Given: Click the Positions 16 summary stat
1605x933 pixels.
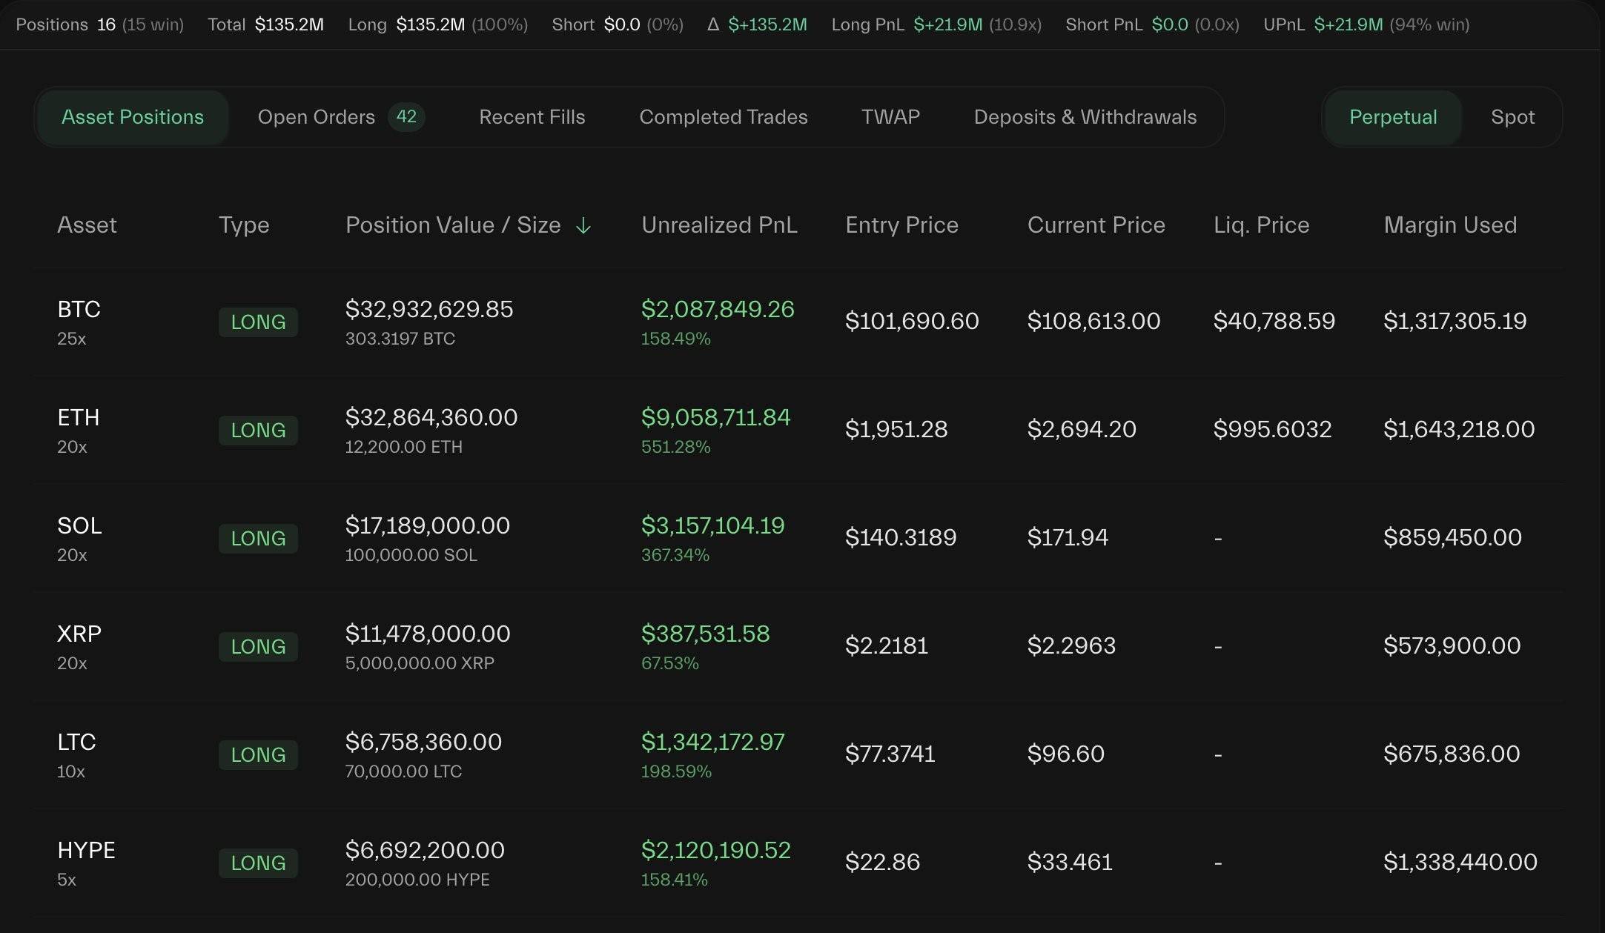Looking at the screenshot, I should click(x=99, y=24).
